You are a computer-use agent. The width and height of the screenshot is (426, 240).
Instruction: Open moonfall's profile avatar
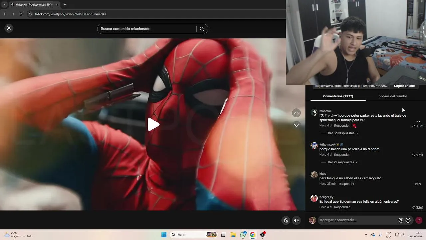(314, 112)
